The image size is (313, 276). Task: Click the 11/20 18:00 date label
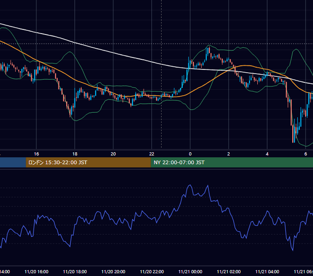coord(75,271)
